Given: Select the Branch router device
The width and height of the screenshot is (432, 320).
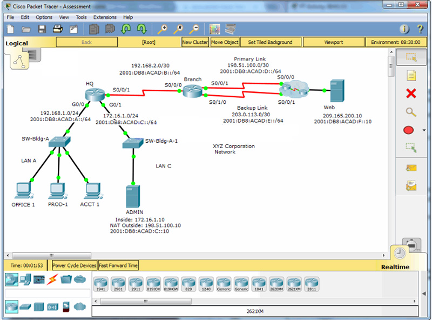Looking at the screenshot, I should [x=193, y=91].
